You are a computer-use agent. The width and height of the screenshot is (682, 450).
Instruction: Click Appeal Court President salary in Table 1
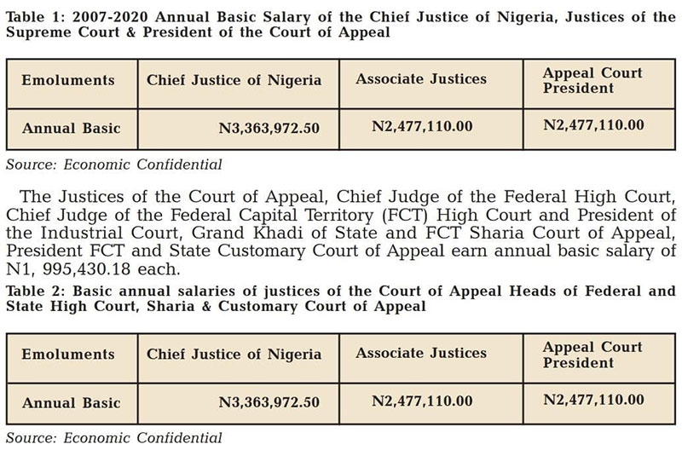click(x=593, y=125)
